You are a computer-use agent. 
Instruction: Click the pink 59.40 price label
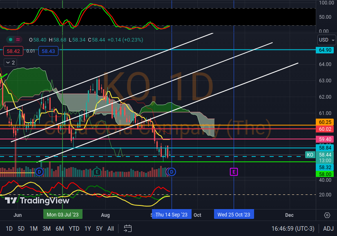click(325, 139)
